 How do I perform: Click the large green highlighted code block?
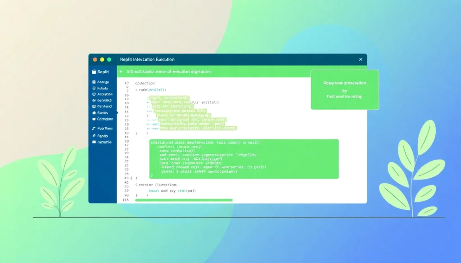(244, 159)
